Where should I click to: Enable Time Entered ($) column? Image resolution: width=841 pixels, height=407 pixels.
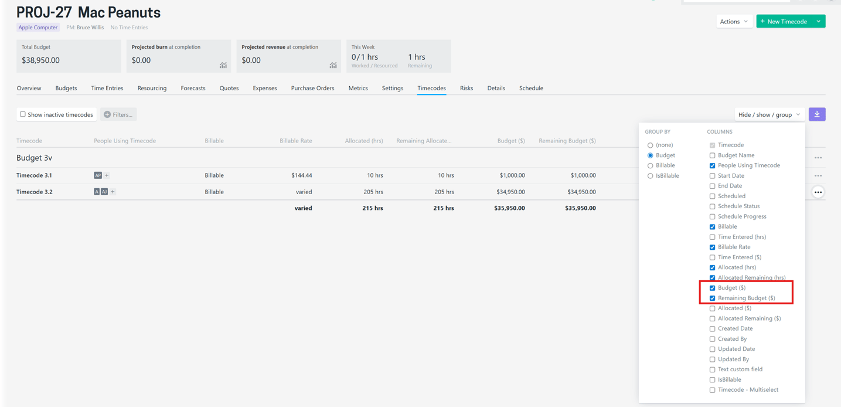tap(712, 257)
